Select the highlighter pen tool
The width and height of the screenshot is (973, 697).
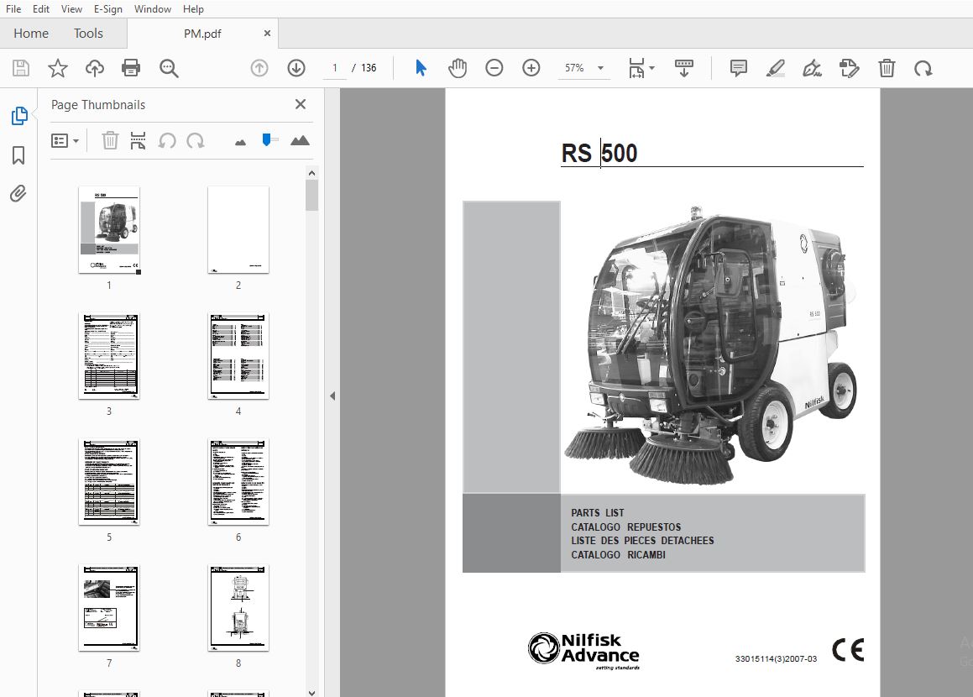775,68
